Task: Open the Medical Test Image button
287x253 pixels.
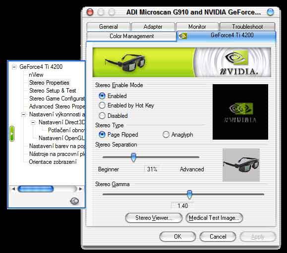Action: 214,218
